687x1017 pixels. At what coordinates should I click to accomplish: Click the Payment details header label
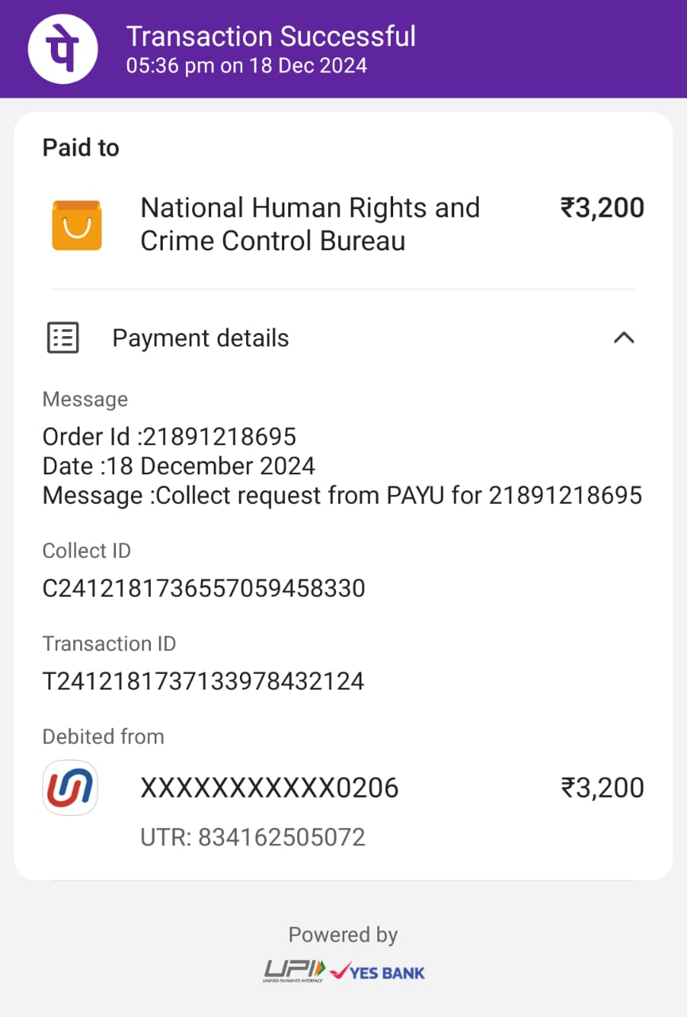coord(200,338)
